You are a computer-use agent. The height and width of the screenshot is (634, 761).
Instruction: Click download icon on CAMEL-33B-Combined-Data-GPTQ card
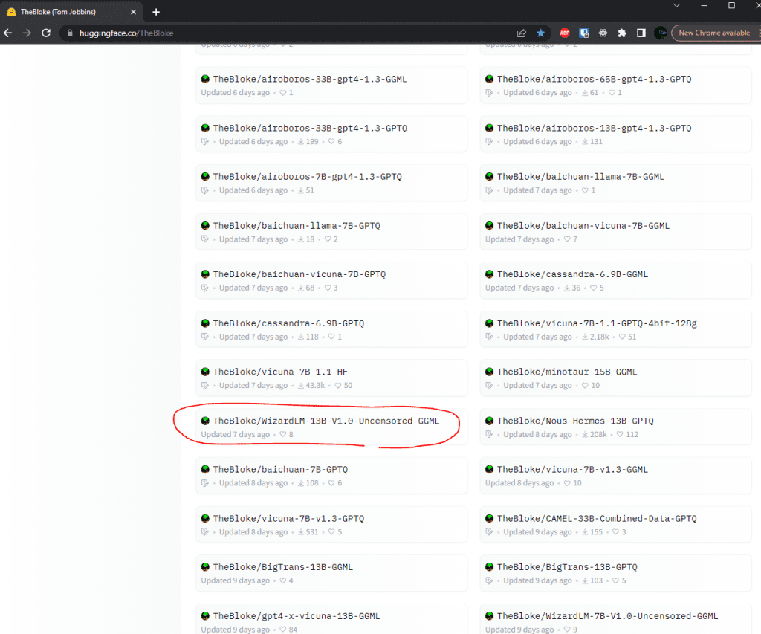[585, 532]
